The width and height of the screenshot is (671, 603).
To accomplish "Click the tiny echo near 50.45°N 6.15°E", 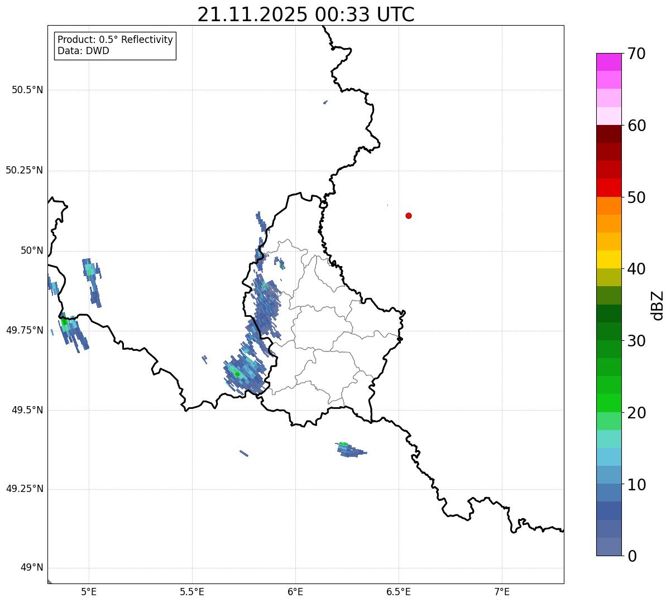I will click(325, 102).
